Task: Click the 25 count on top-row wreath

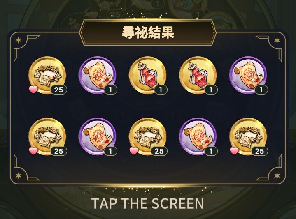Action: (x=59, y=90)
